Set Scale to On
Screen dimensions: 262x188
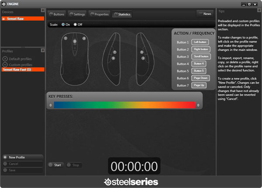point(64,24)
